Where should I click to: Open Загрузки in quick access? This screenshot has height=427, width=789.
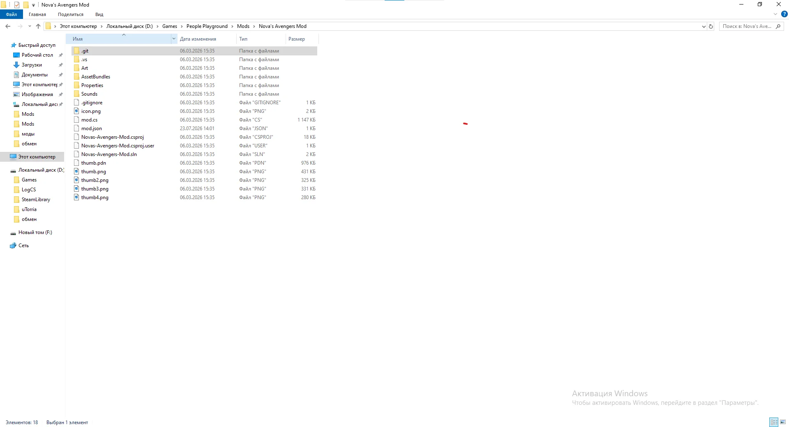[x=32, y=65]
